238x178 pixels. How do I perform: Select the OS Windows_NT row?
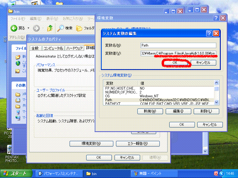click(x=159, y=96)
